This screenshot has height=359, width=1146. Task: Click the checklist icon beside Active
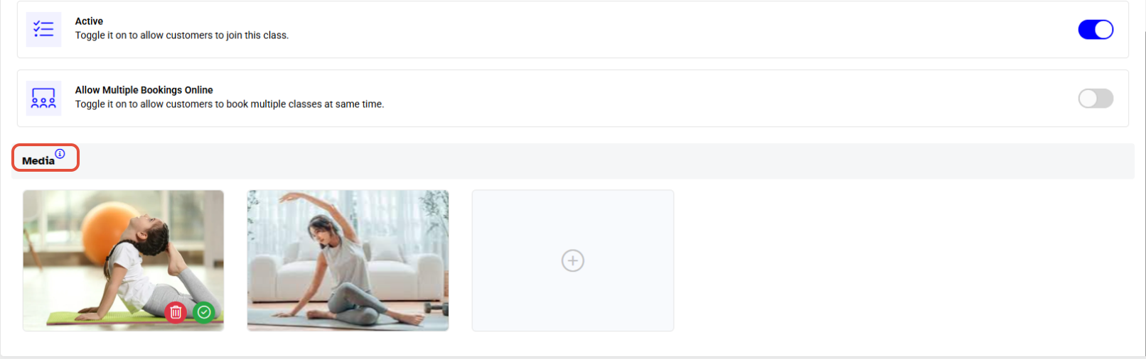point(43,29)
